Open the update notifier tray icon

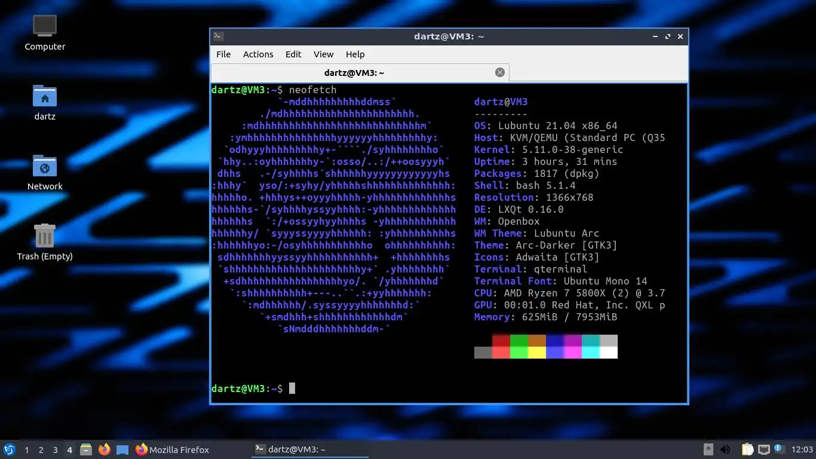pyautogui.click(x=778, y=449)
